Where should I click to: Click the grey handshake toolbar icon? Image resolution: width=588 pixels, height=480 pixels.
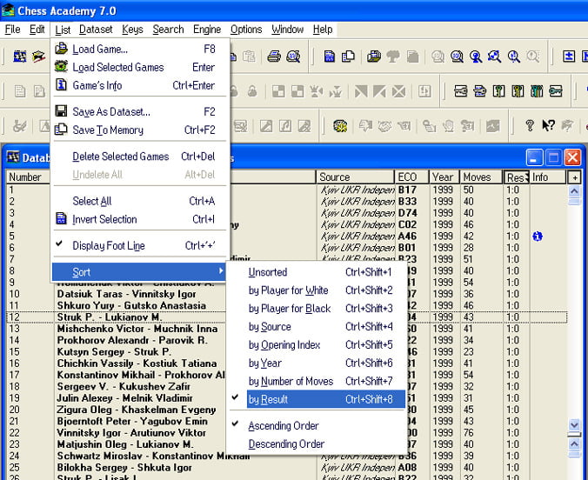(384, 126)
